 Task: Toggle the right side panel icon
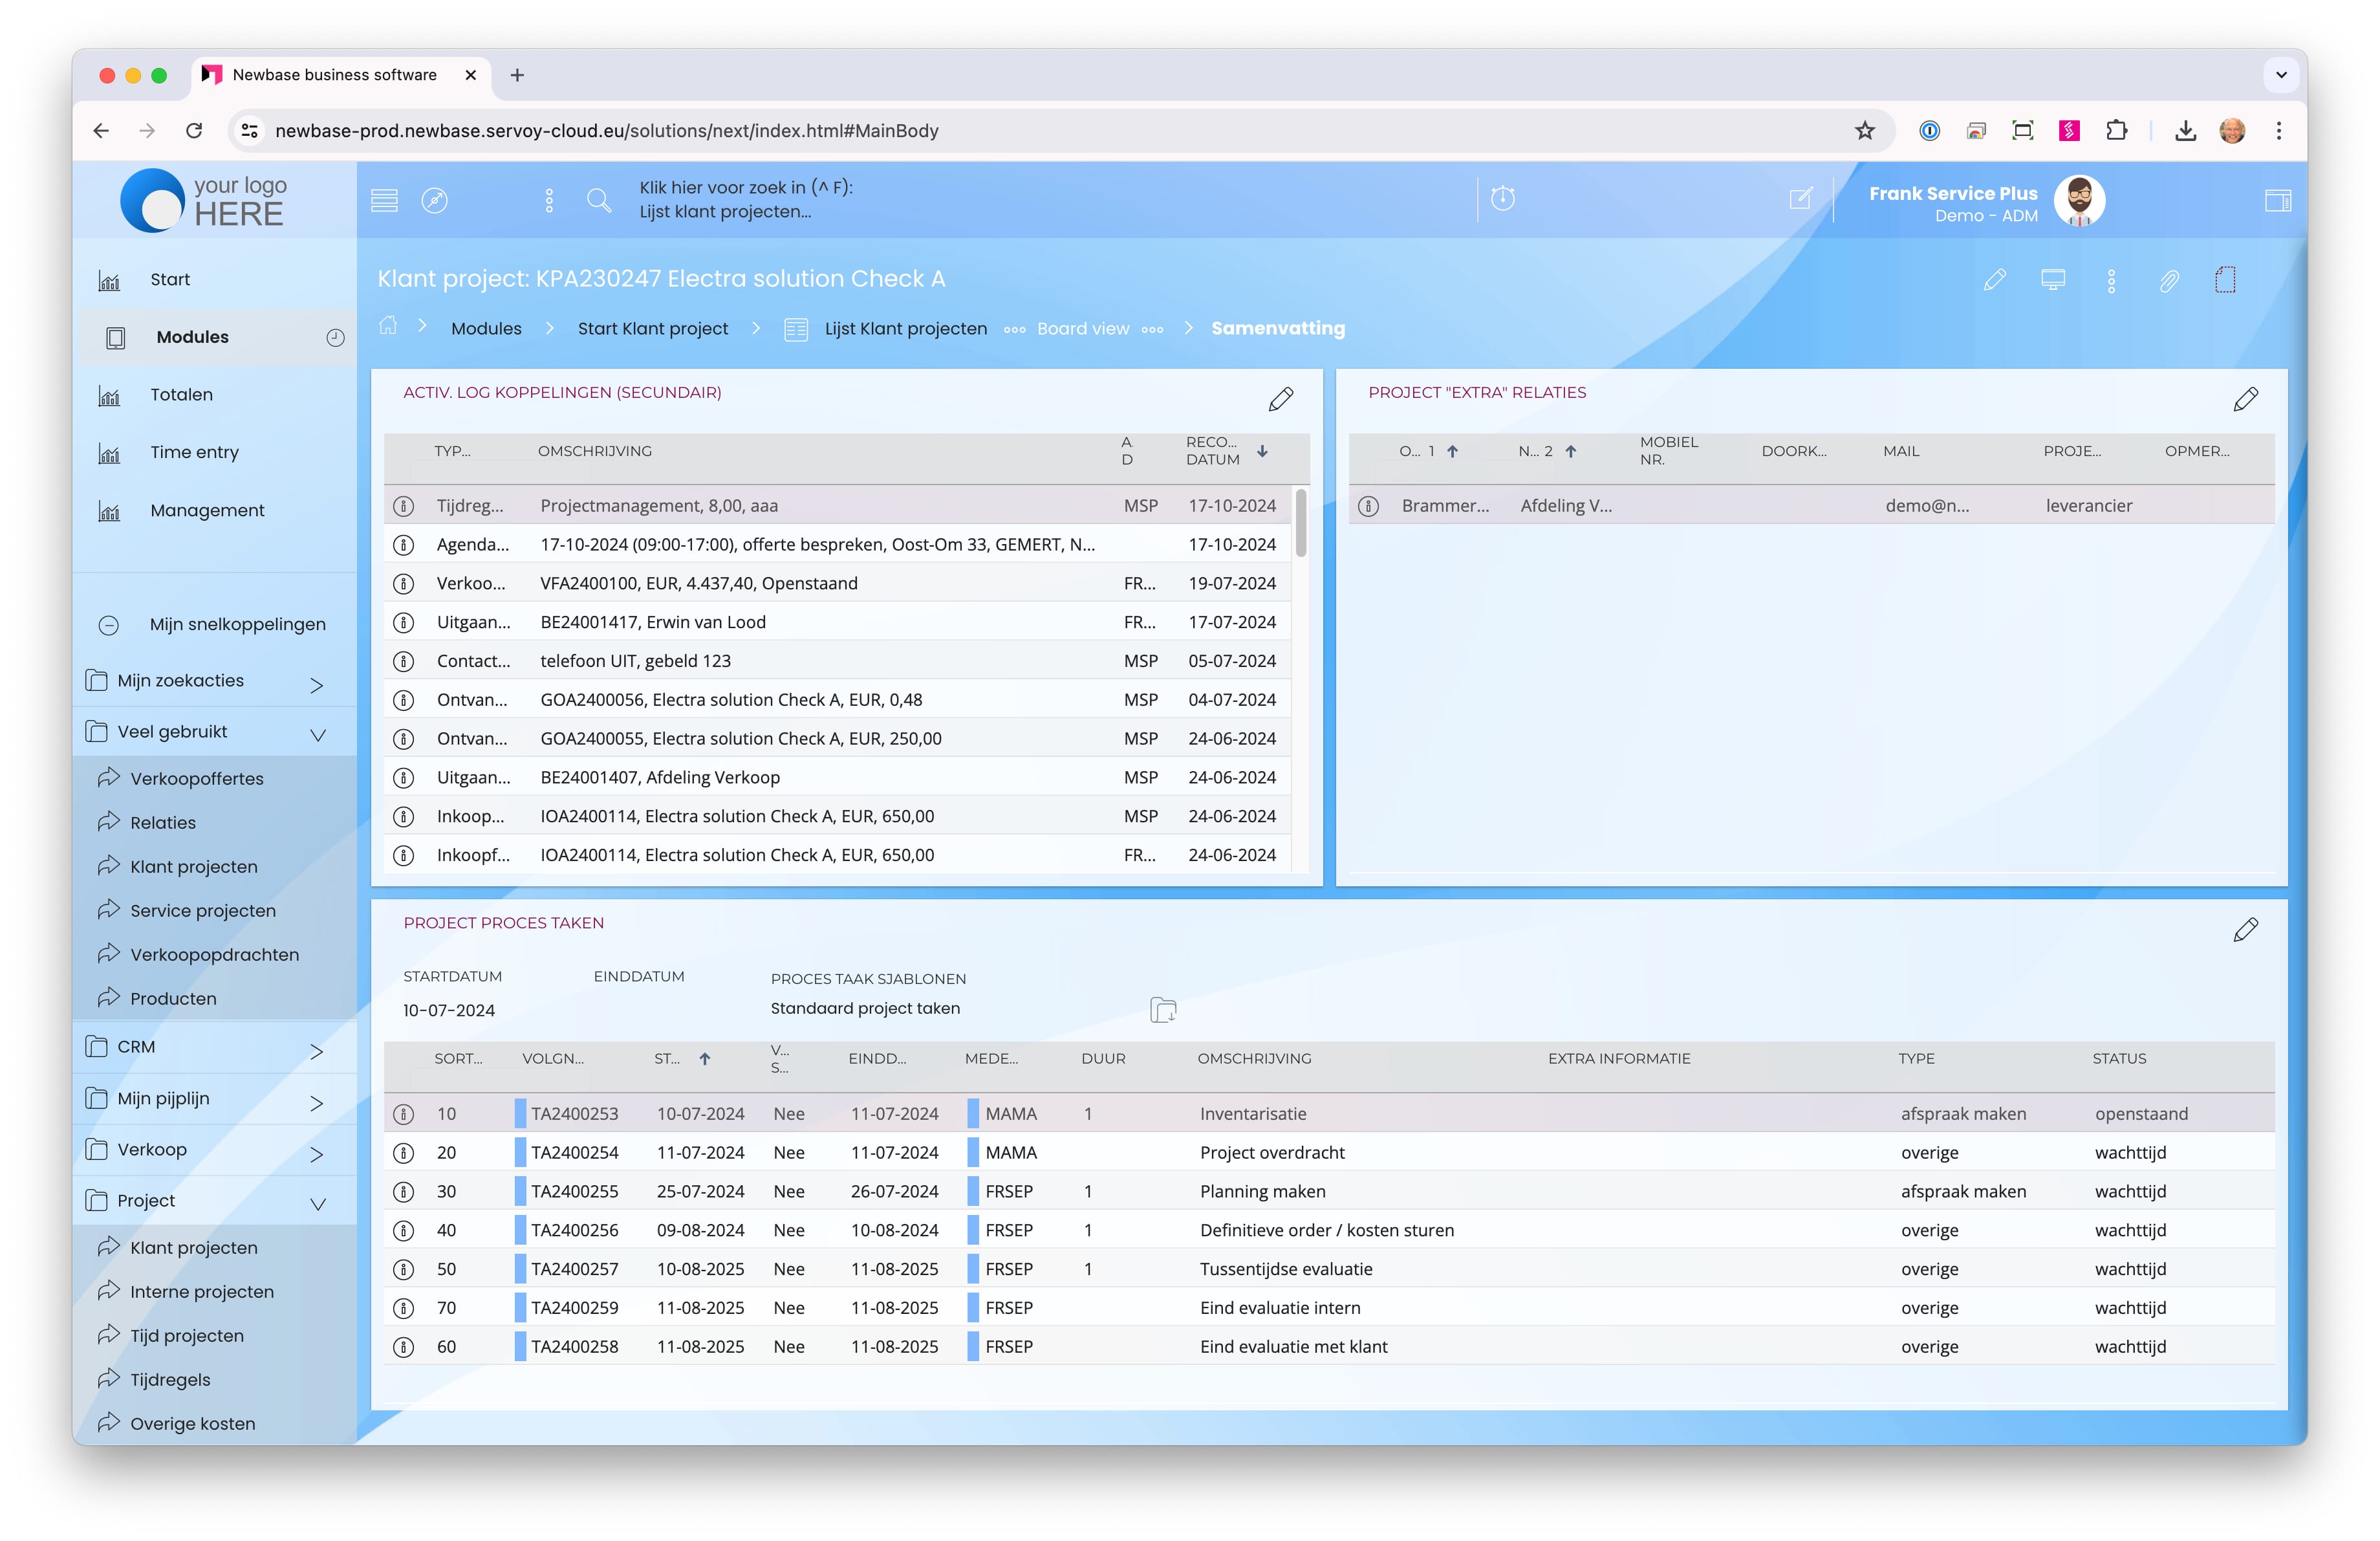[2277, 200]
